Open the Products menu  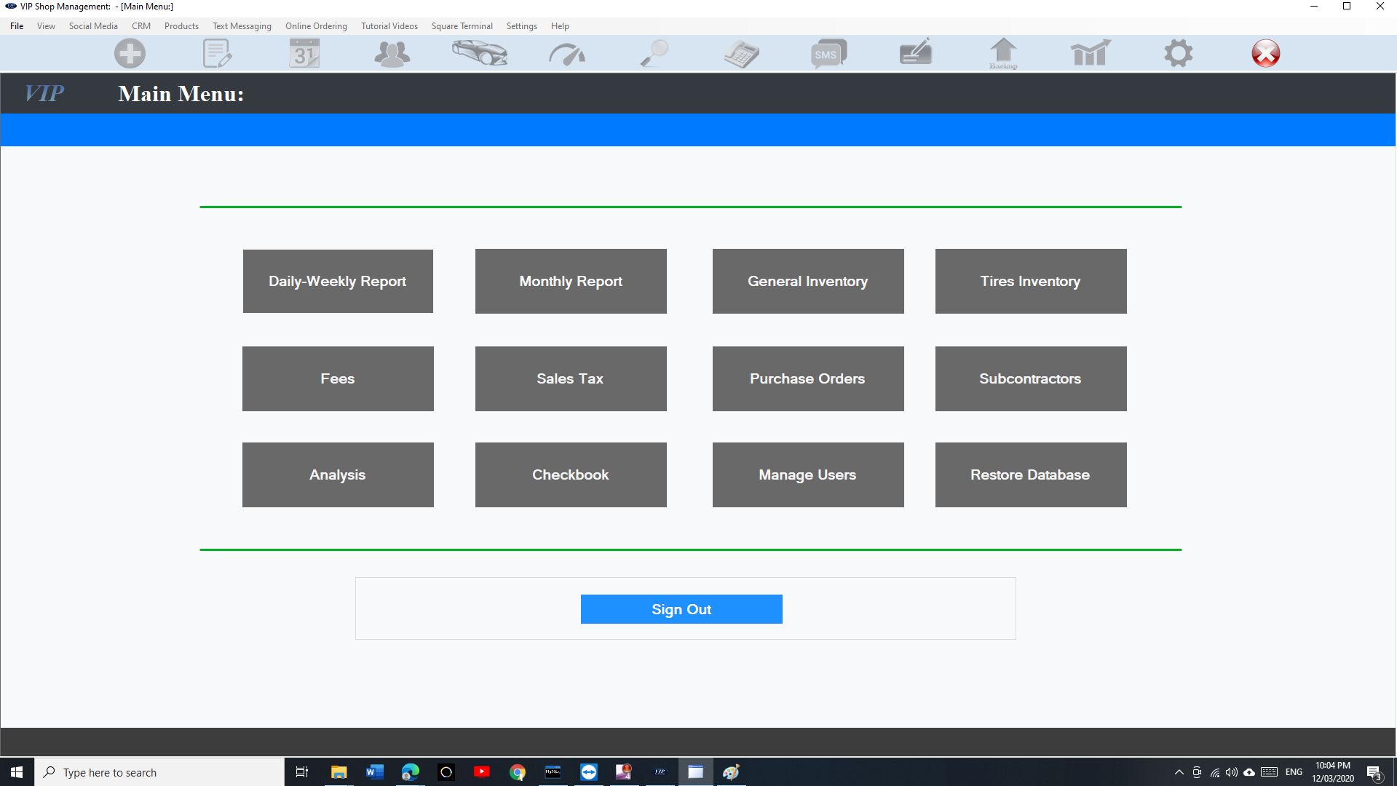[x=181, y=26]
